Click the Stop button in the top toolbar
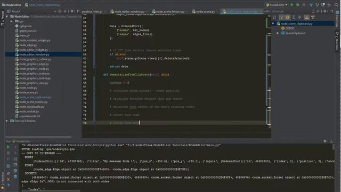Viewport: 341px width, 192px height. [304, 5]
